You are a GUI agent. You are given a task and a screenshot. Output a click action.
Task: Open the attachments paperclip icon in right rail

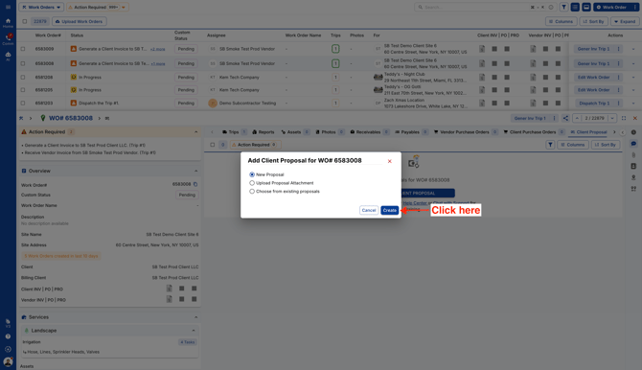633,155
